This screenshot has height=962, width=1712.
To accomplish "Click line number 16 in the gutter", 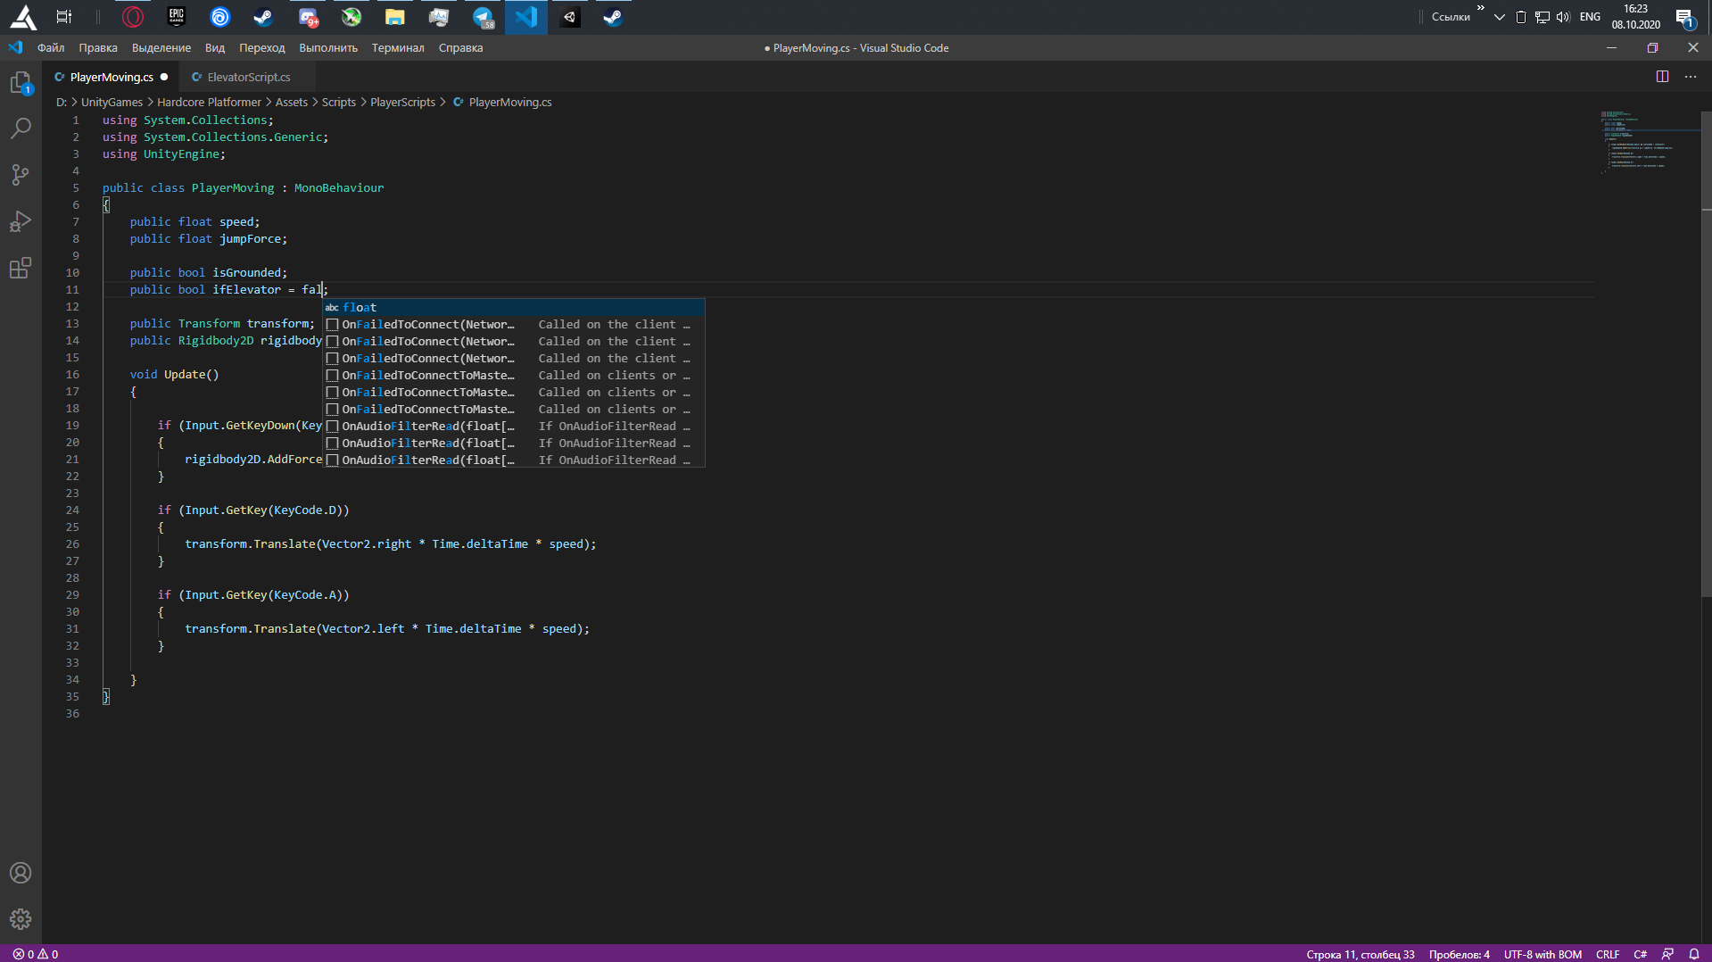I will click(72, 375).
